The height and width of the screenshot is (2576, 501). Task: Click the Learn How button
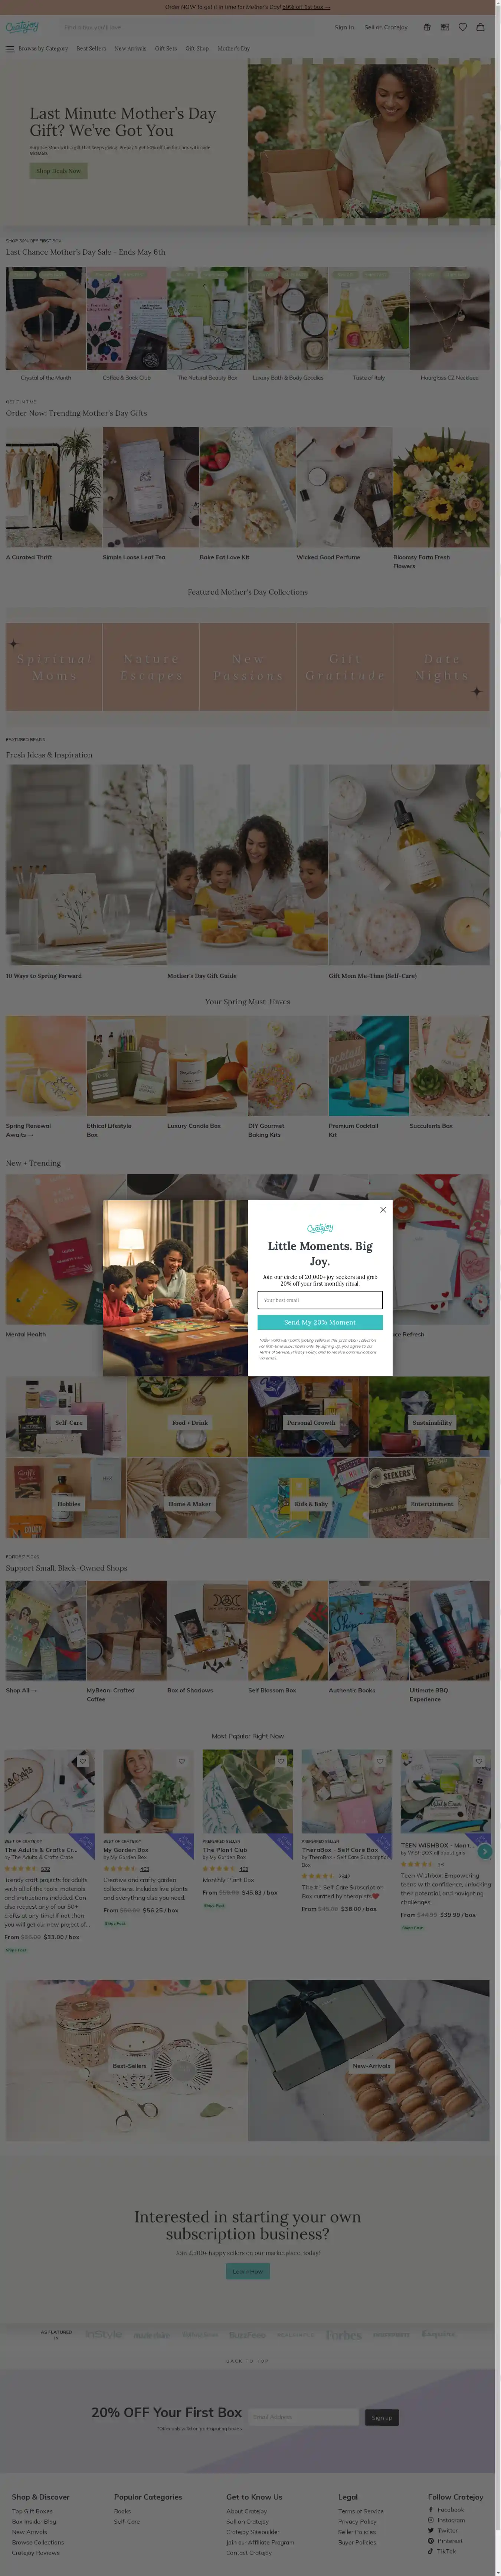coord(248,2271)
